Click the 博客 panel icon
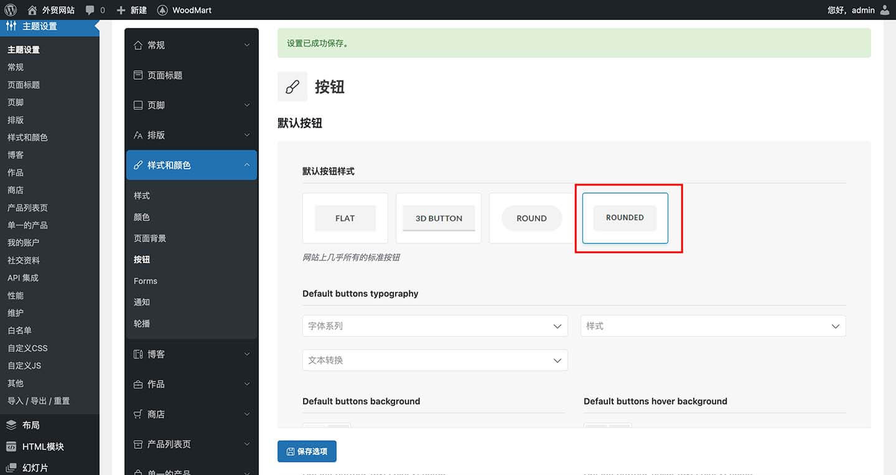 point(138,354)
